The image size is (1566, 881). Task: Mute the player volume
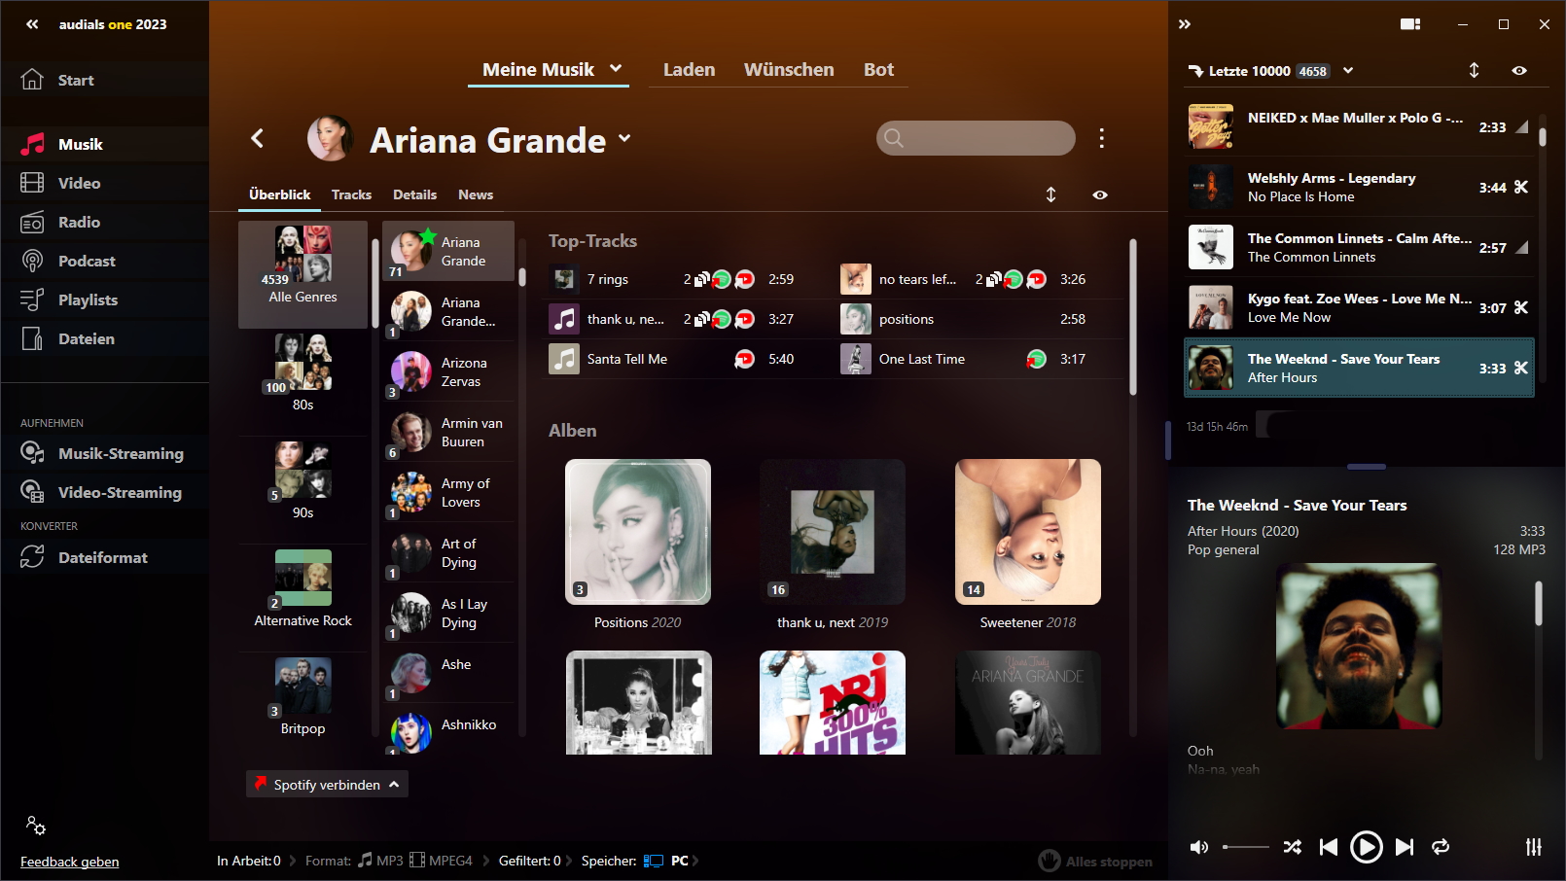(x=1199, y=847)
